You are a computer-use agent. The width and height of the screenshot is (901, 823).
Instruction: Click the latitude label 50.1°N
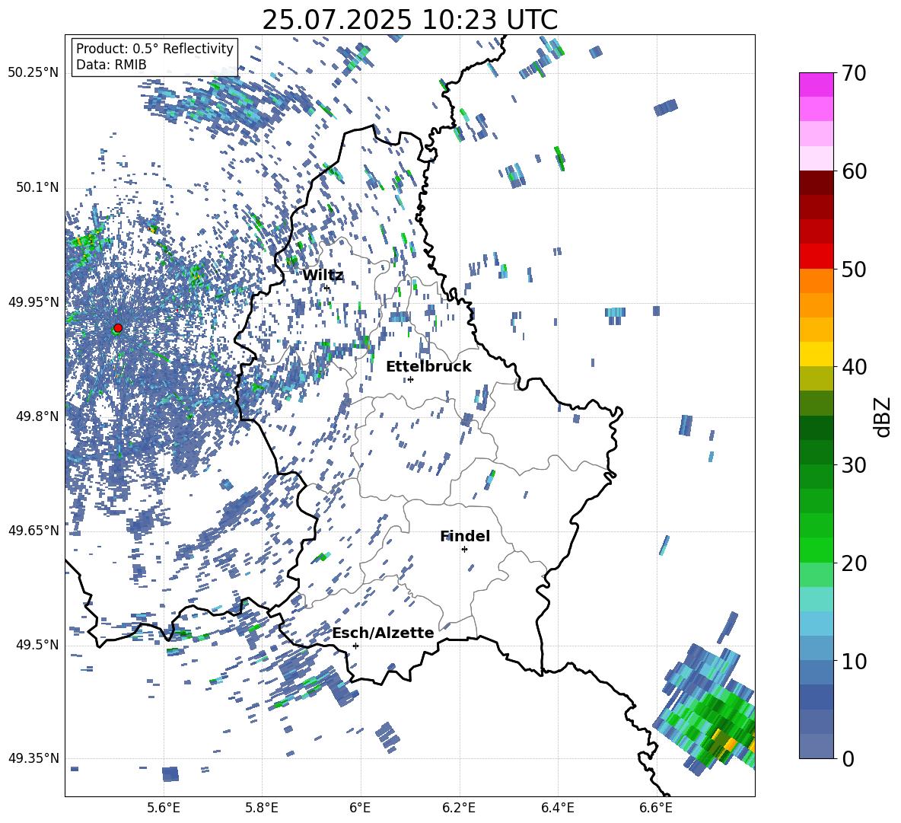[x=37, y=188]
